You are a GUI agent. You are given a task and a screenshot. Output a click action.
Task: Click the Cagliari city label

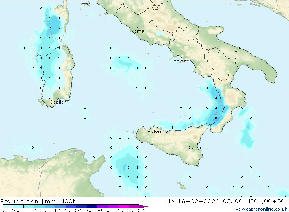pyautogui.click(x=59, y=102)
